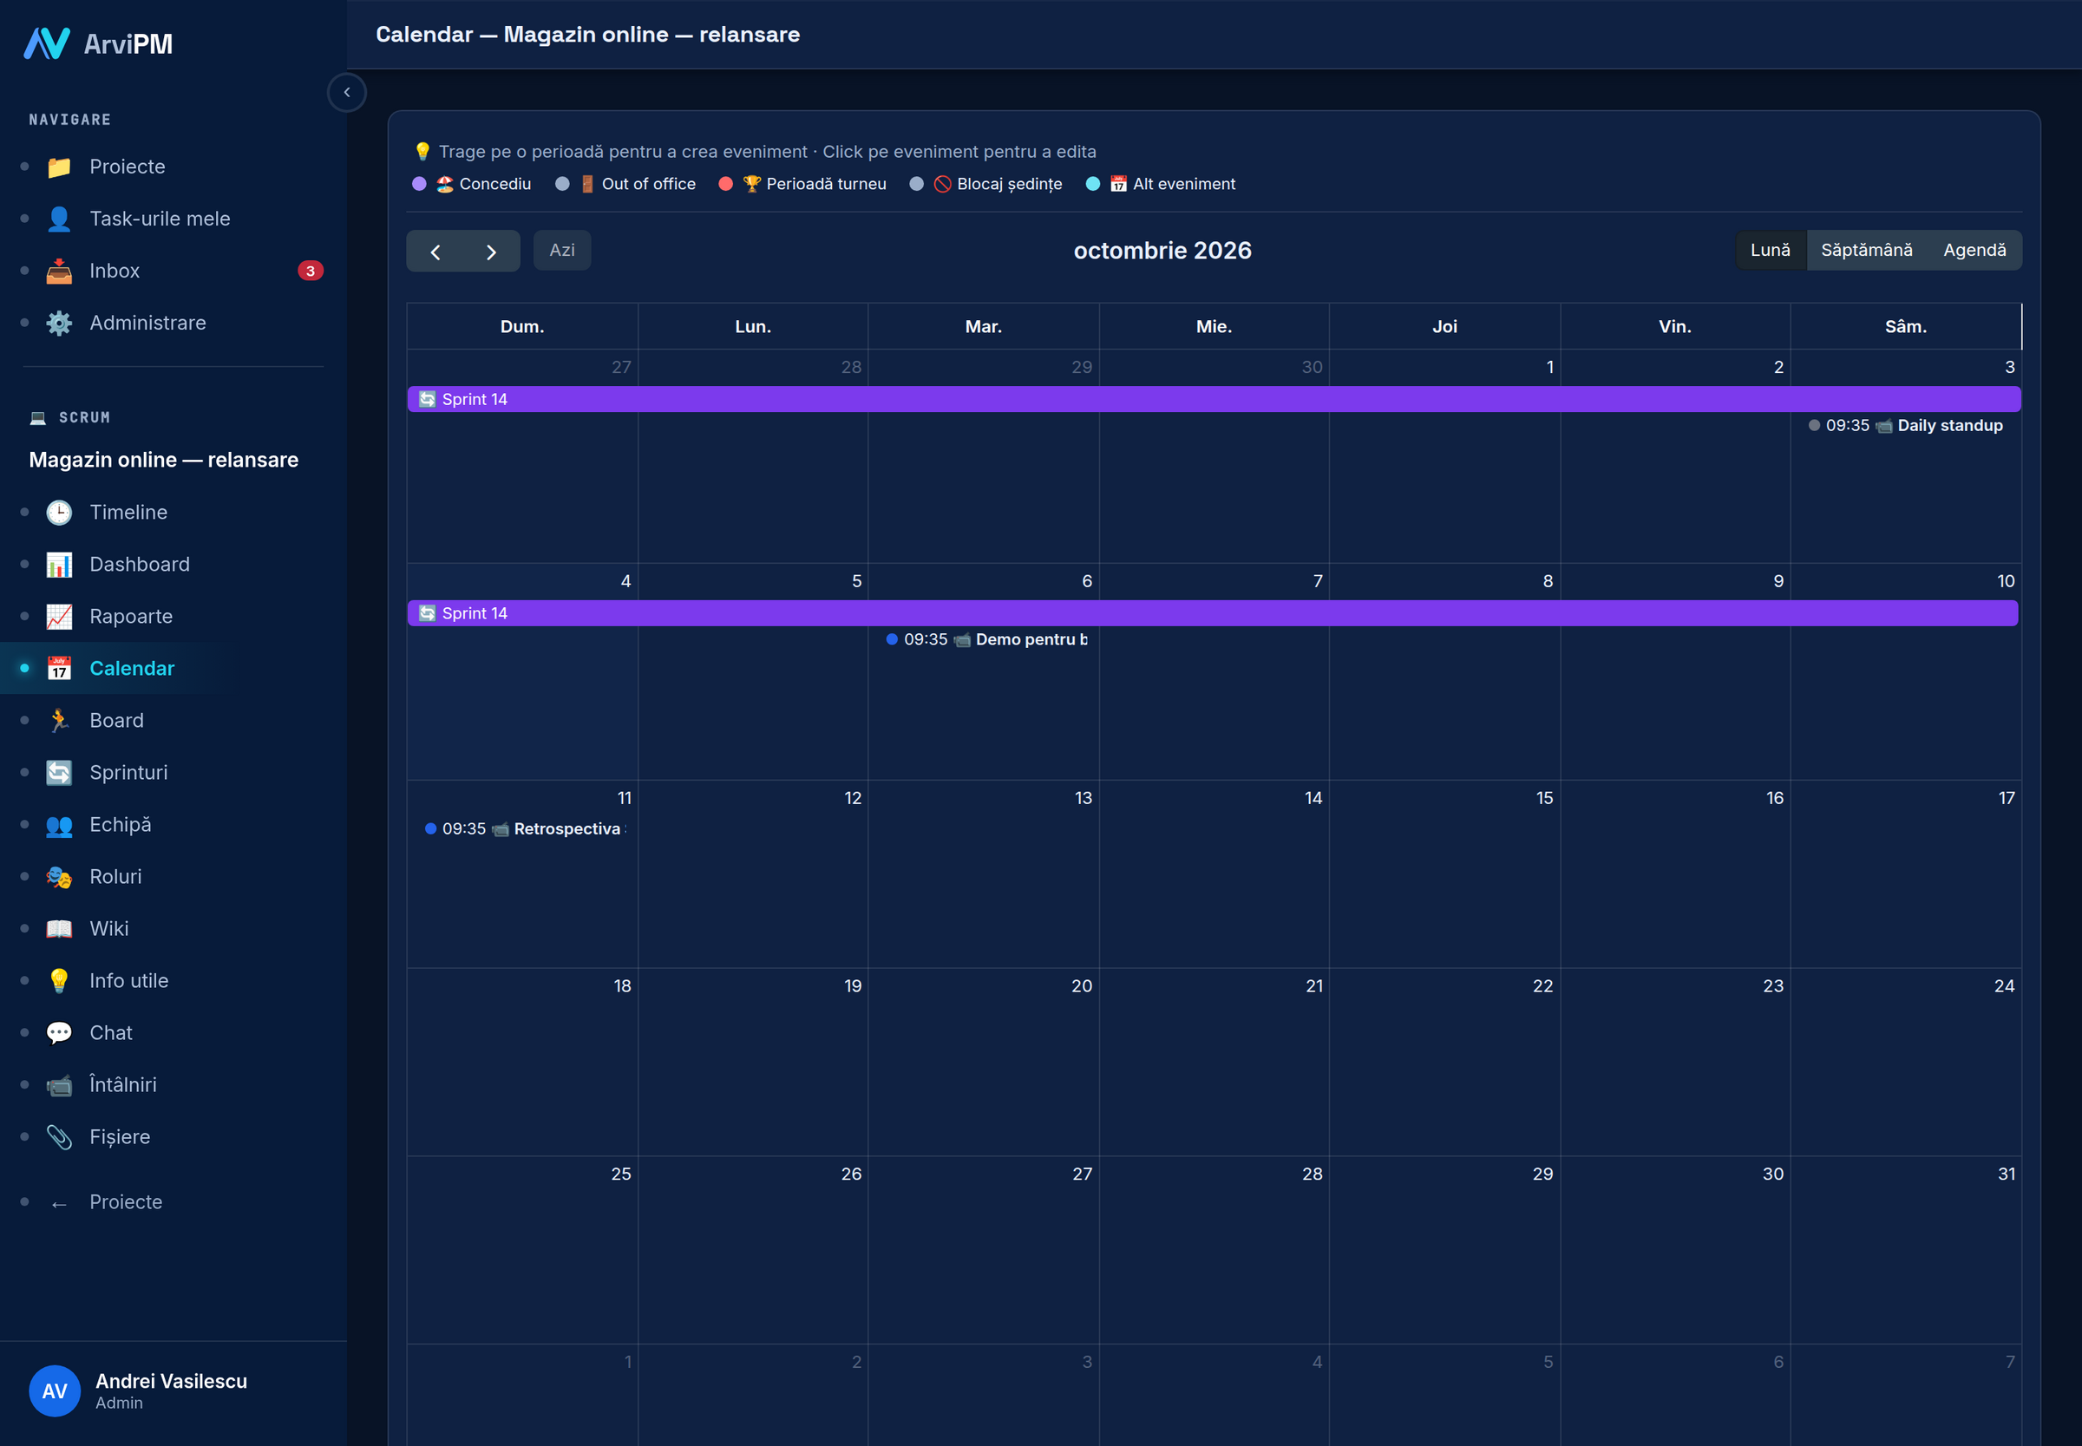Select the Lună view

(1771, 250)
